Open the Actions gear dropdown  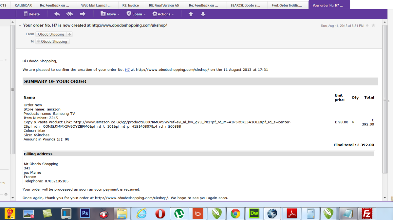[x=163, y=14]
